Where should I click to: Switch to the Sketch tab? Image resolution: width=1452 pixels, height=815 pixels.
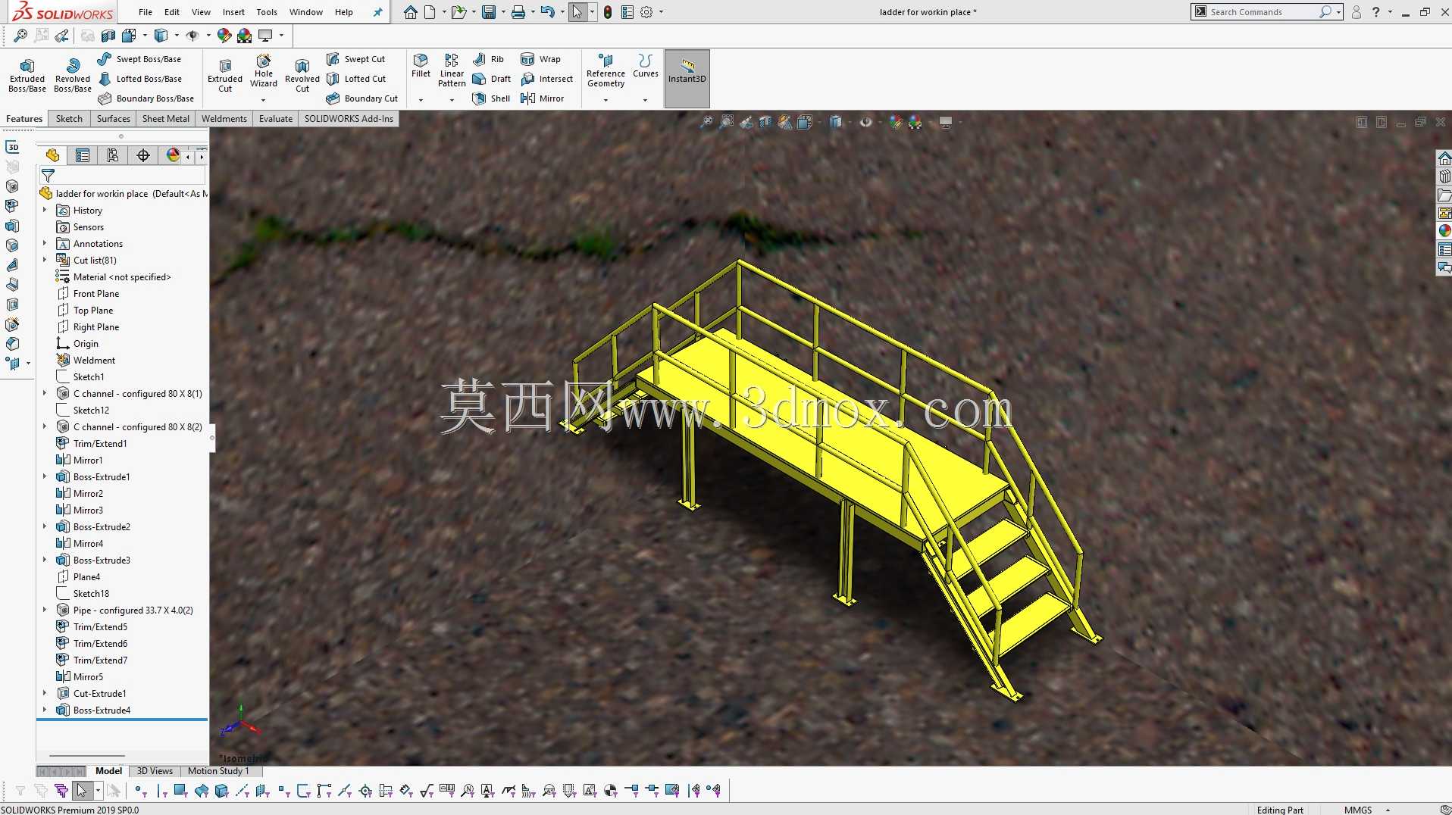69,119
